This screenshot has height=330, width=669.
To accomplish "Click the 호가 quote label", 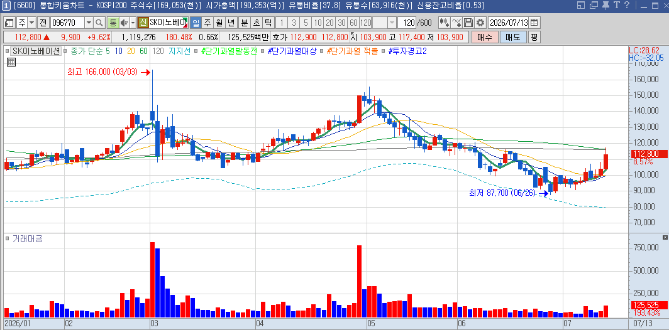I will (279, 37).
